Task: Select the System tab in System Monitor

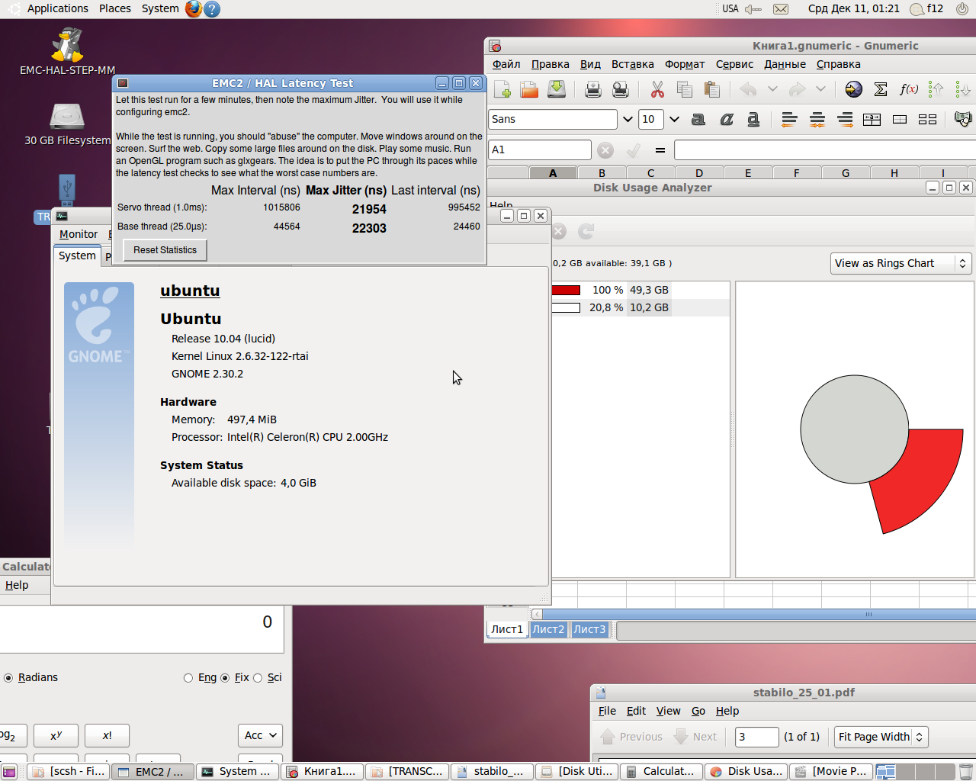Action: click(77, 256)
